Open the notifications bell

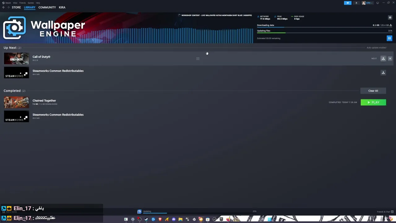pyautogui.click(x=356, y=3)
